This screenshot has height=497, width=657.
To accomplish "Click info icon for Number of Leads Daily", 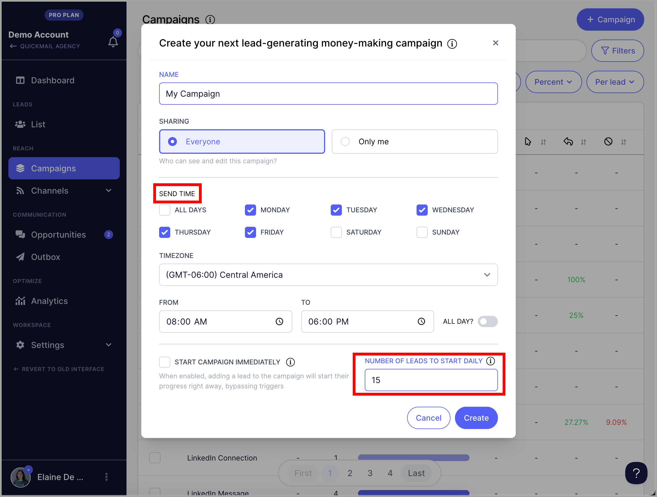I will pos(491,361).
